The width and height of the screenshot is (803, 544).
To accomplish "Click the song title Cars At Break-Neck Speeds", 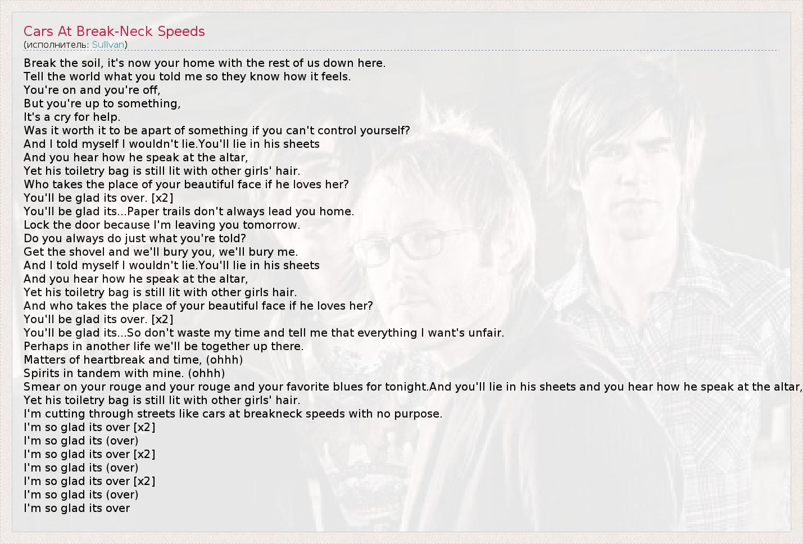I will pyautogui.click(x=114, y=31).
